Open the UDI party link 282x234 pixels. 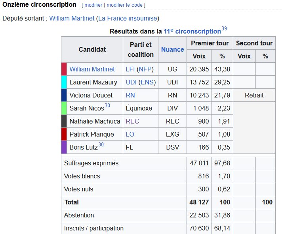131,82
